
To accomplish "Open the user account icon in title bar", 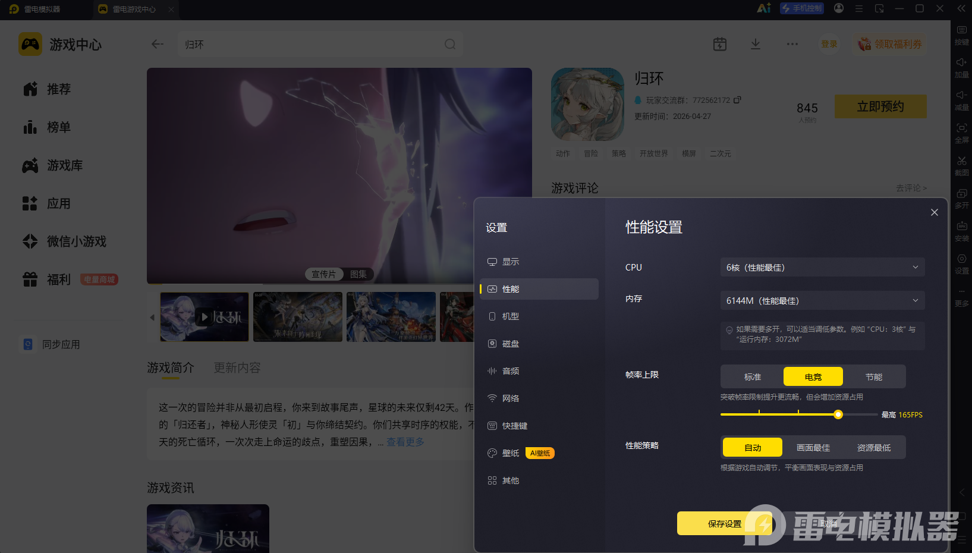I will tap(839, 8).
